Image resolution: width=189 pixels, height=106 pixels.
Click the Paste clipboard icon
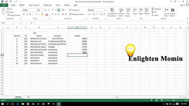point(4,11)
